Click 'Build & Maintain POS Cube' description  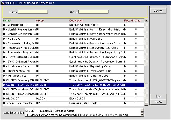point(97,39)
